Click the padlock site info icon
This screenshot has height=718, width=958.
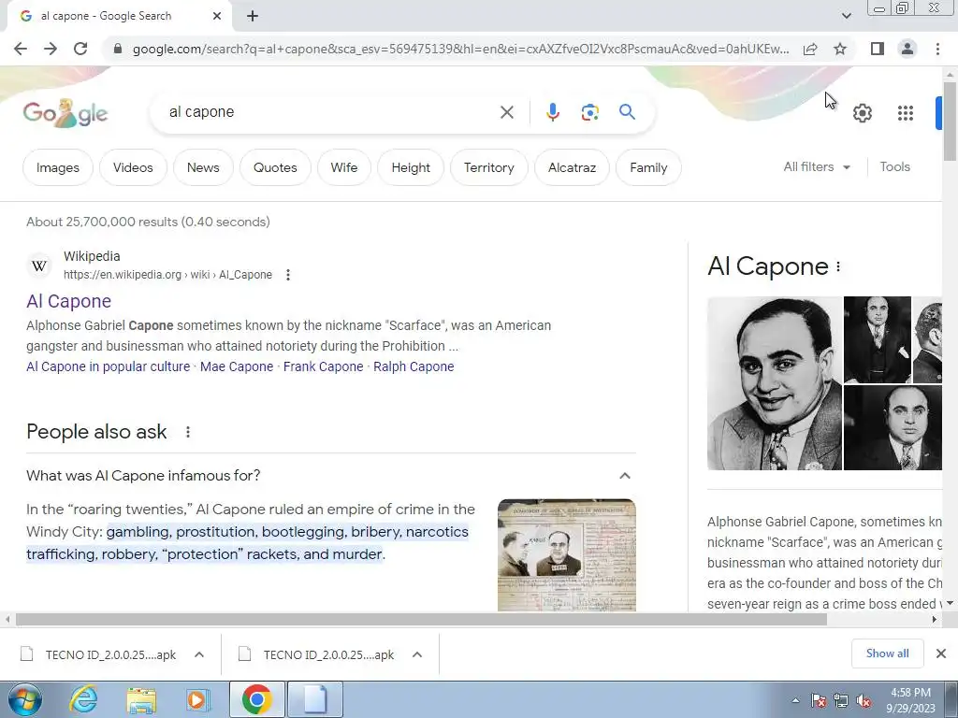pos(118,49)
